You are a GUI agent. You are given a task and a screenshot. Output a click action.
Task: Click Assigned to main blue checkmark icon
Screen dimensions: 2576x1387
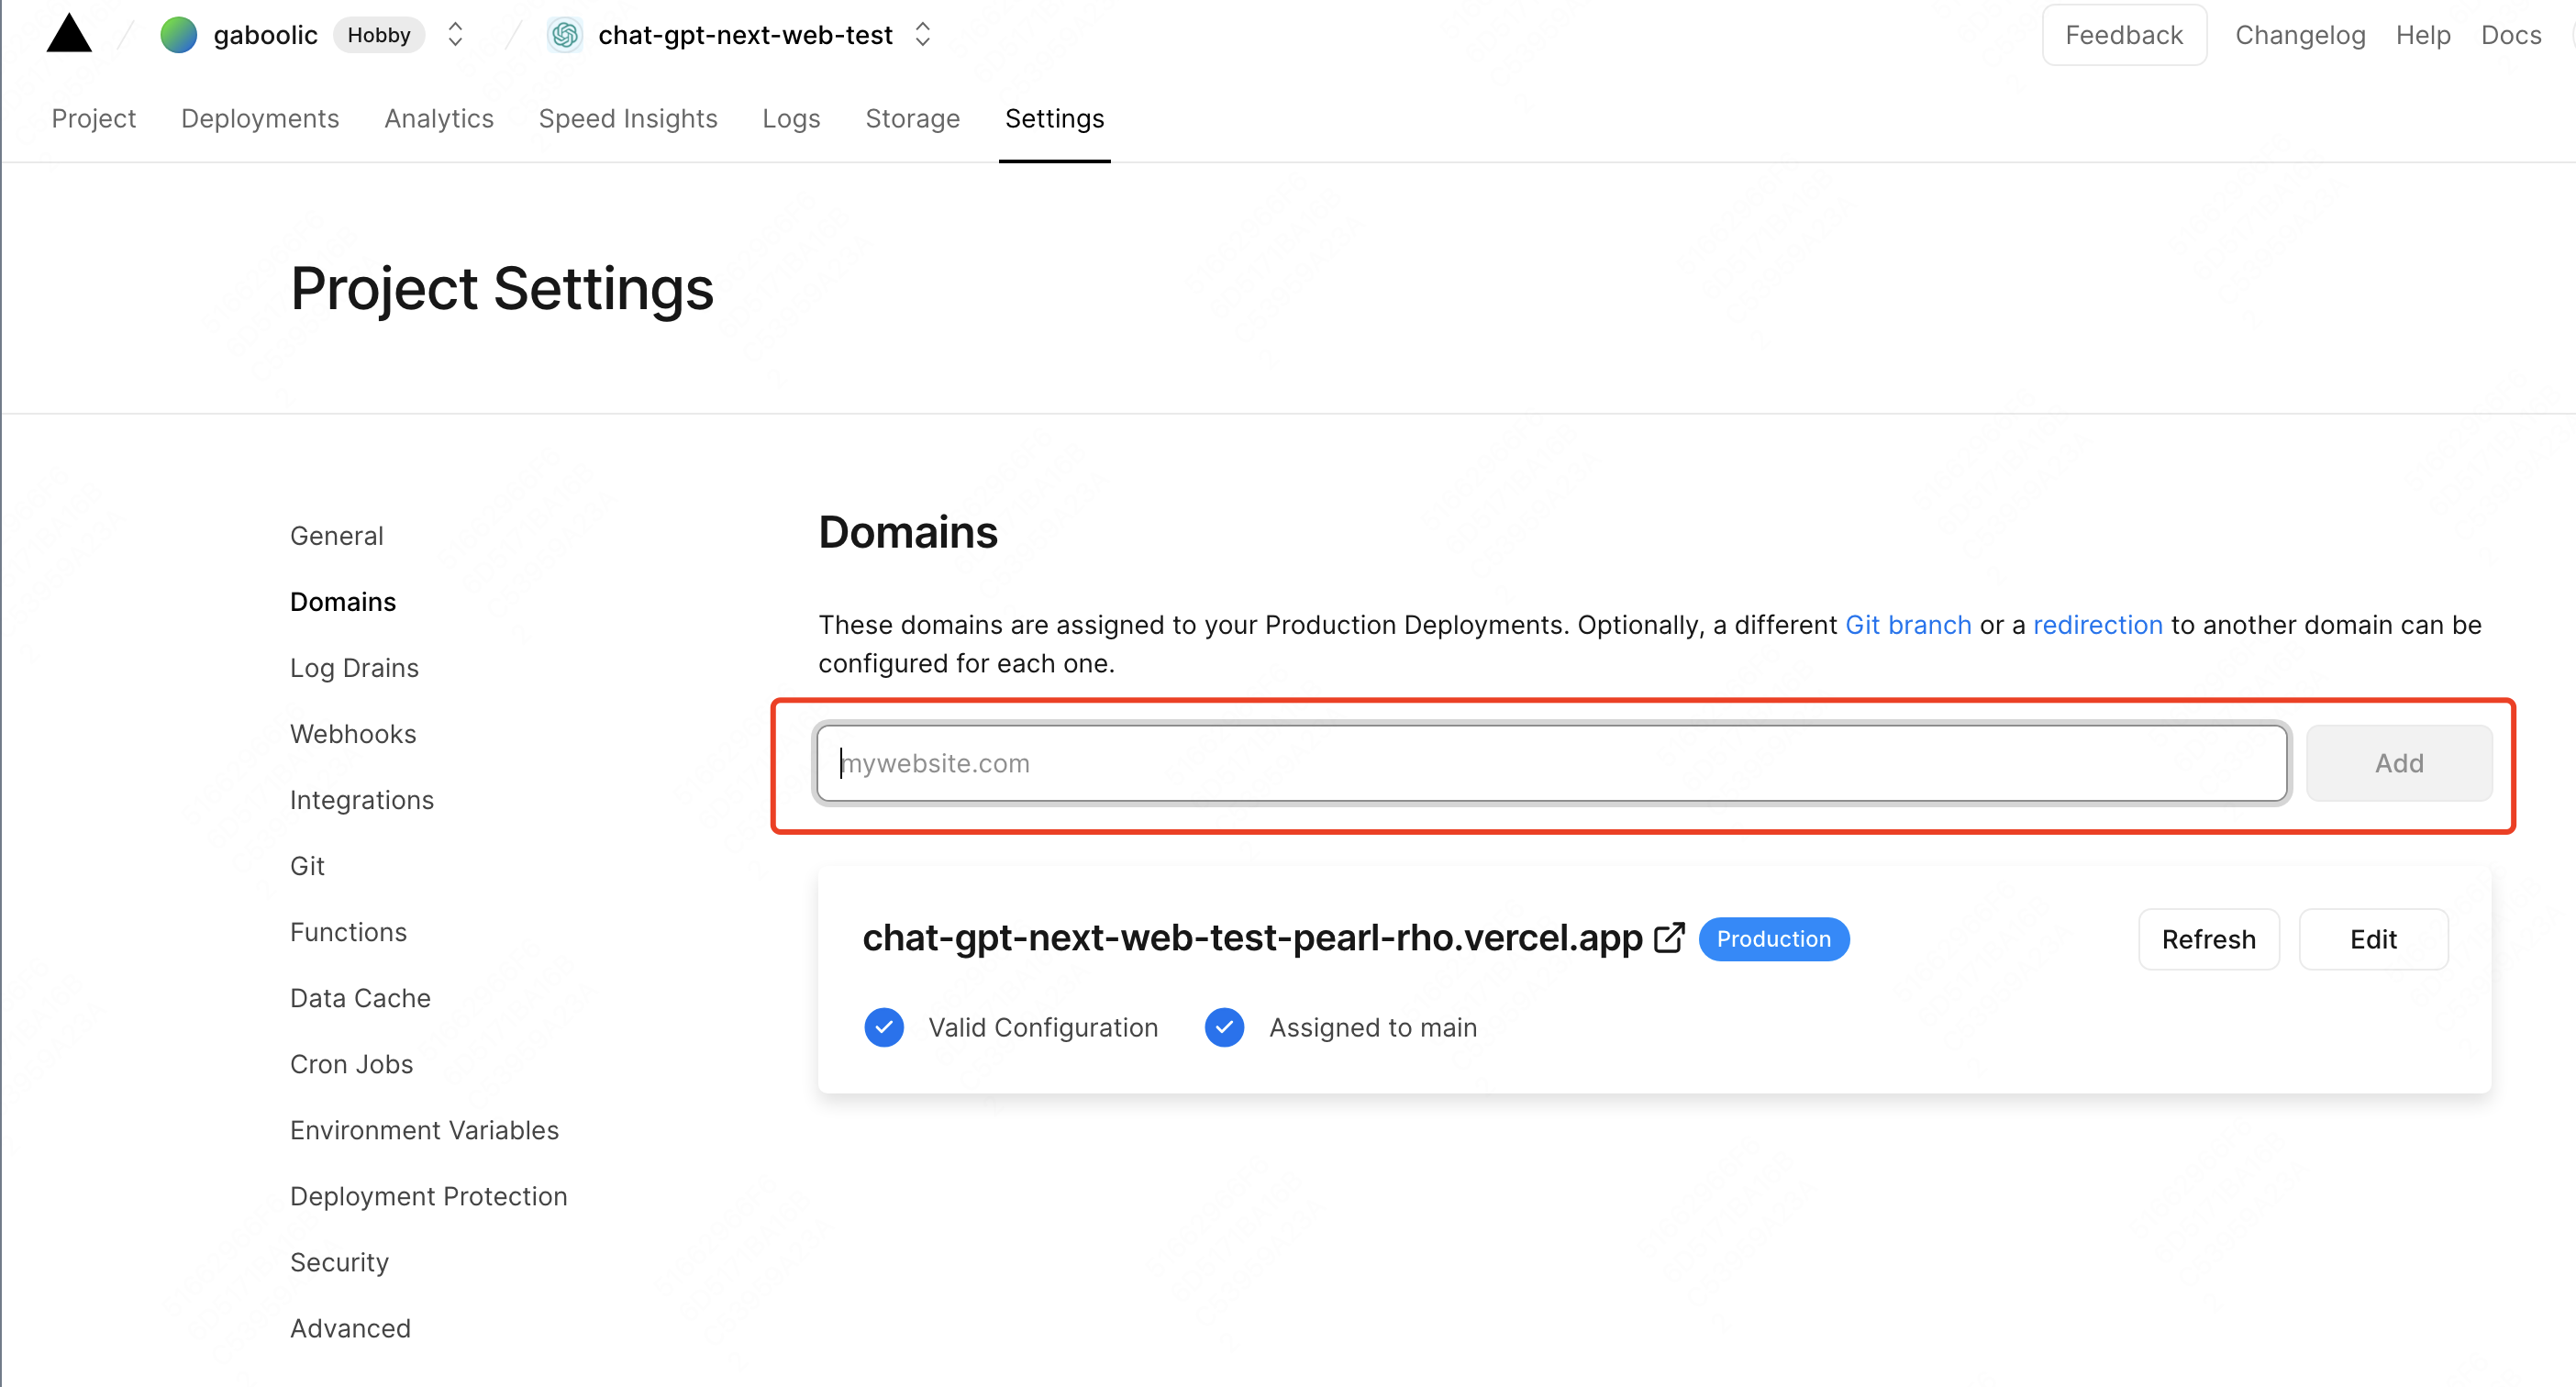coord(1224,1027)
